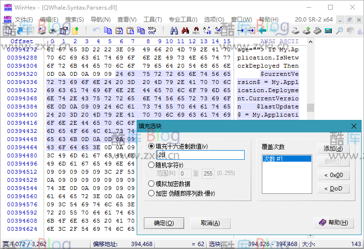The height and width of the screenshot is (249, 364).
Task: Select 模拟加密数据 radio button
Action: pyautogui.click(x=151, y=184)
